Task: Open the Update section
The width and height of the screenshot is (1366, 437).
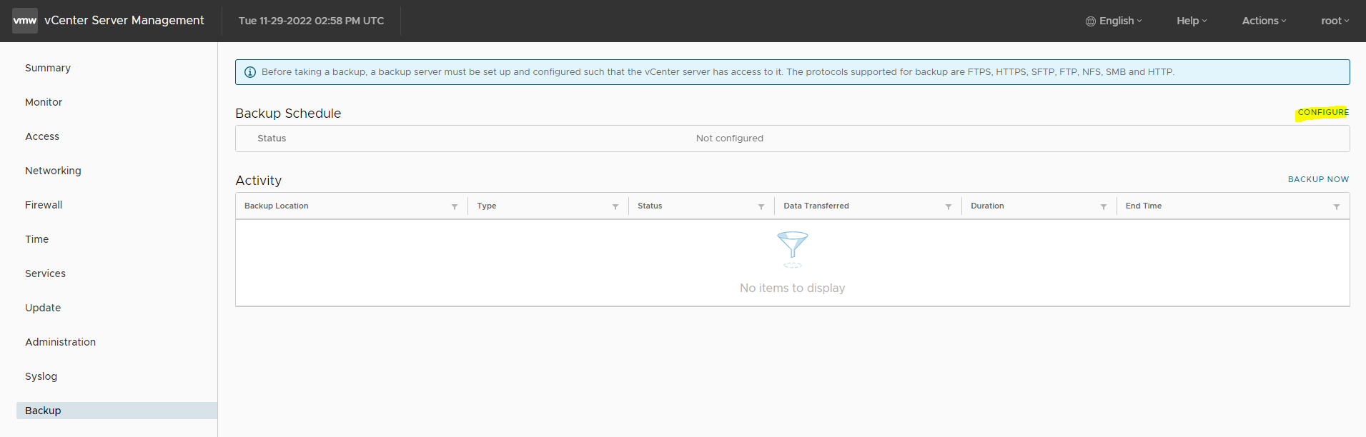Action: [43, 308]
